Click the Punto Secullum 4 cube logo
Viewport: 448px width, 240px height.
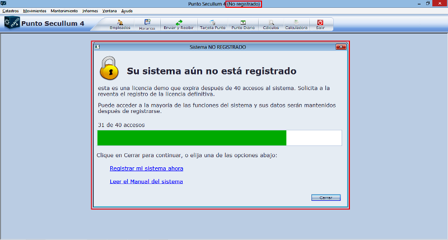pyautogui.click(x=12, y=22)
